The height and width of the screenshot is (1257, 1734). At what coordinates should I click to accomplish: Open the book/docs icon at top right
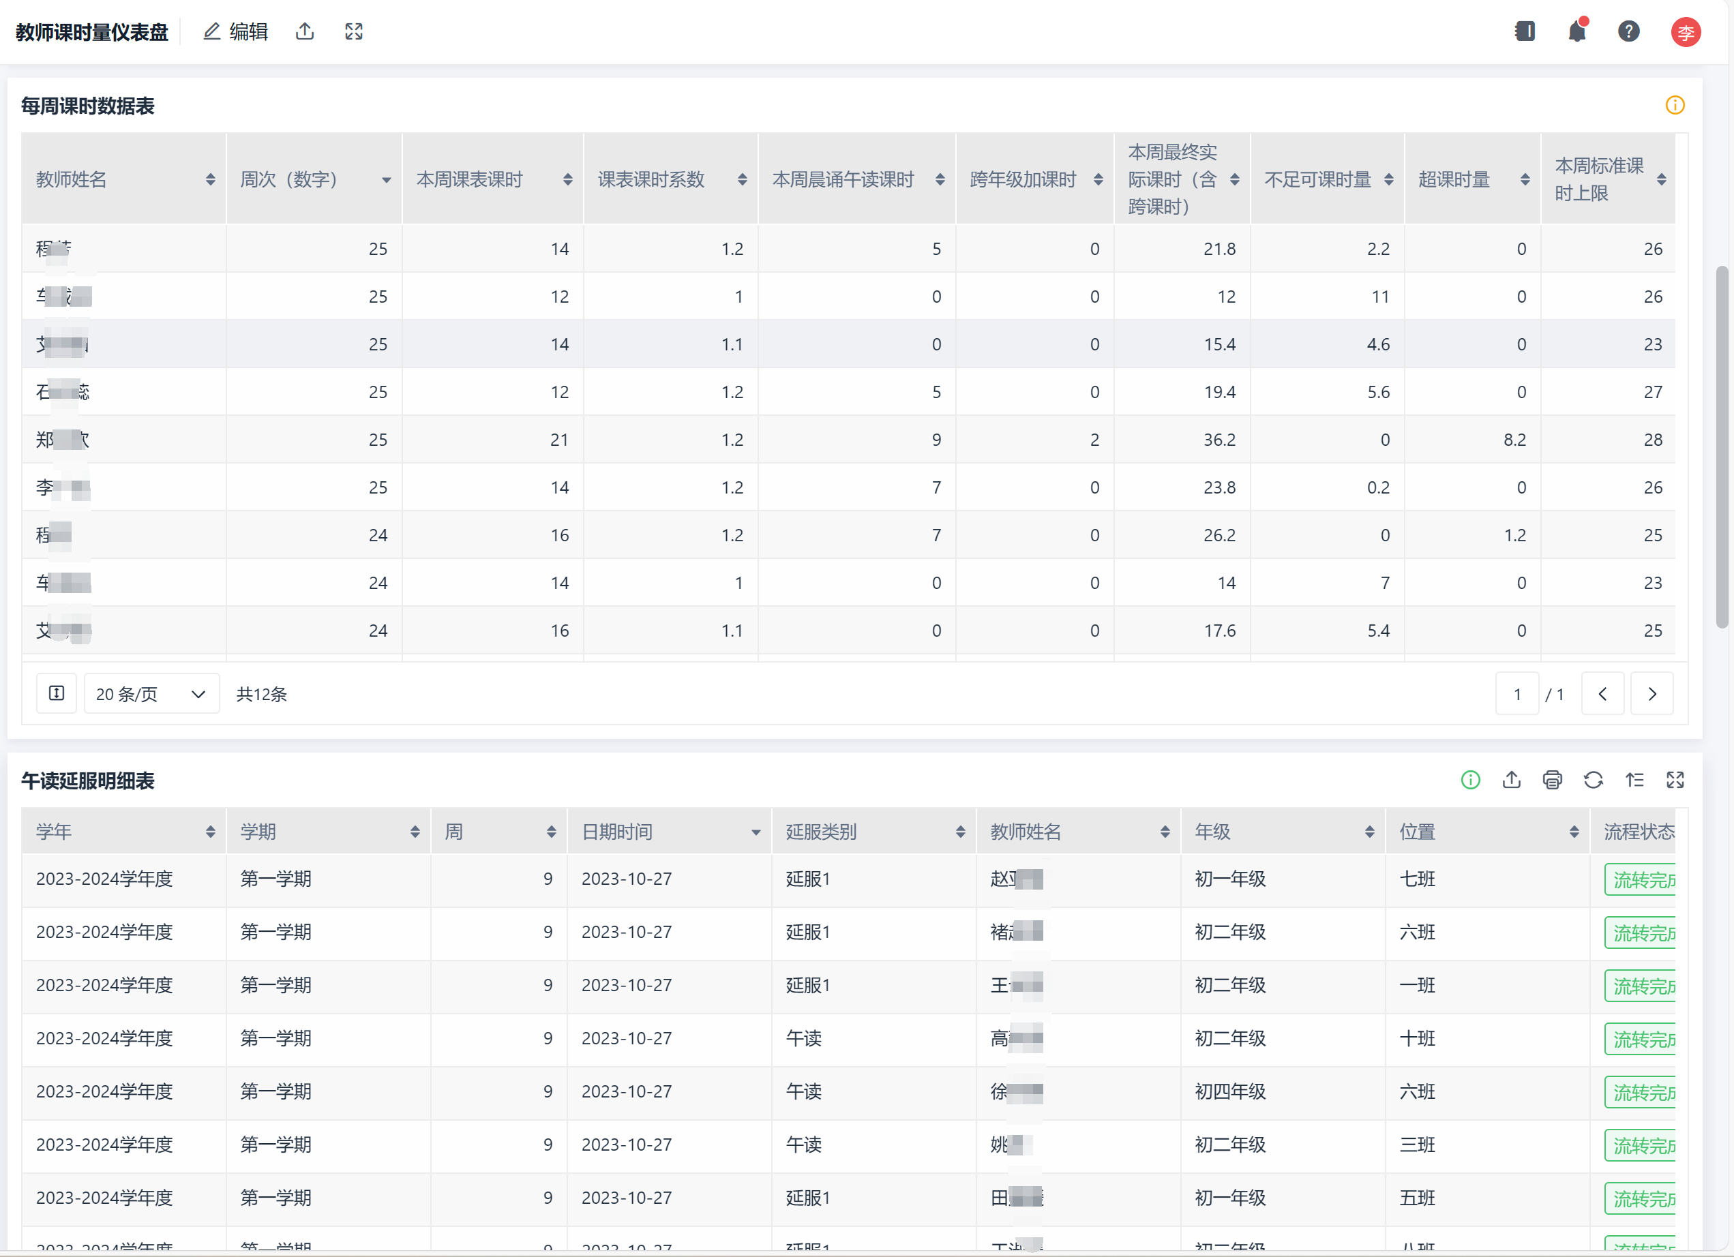1525,31
